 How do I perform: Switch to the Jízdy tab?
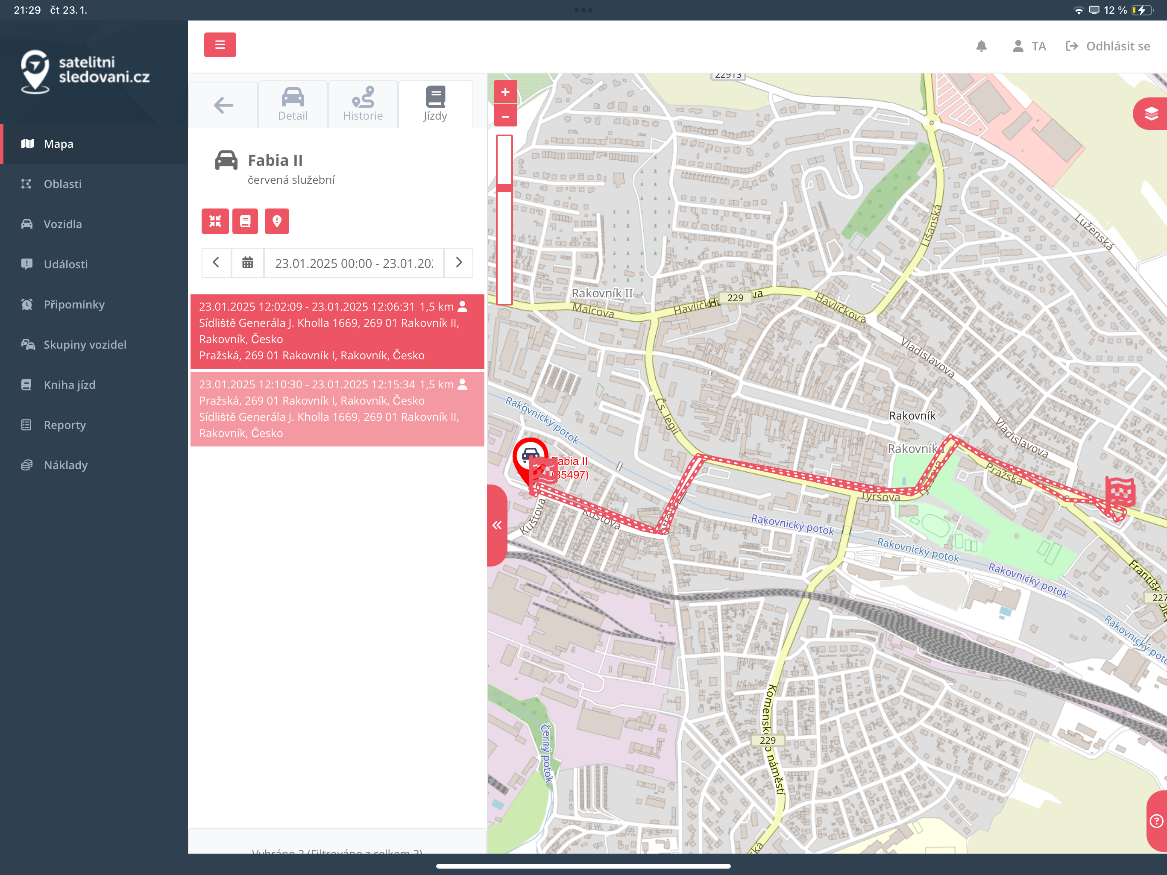click(435, 105)
